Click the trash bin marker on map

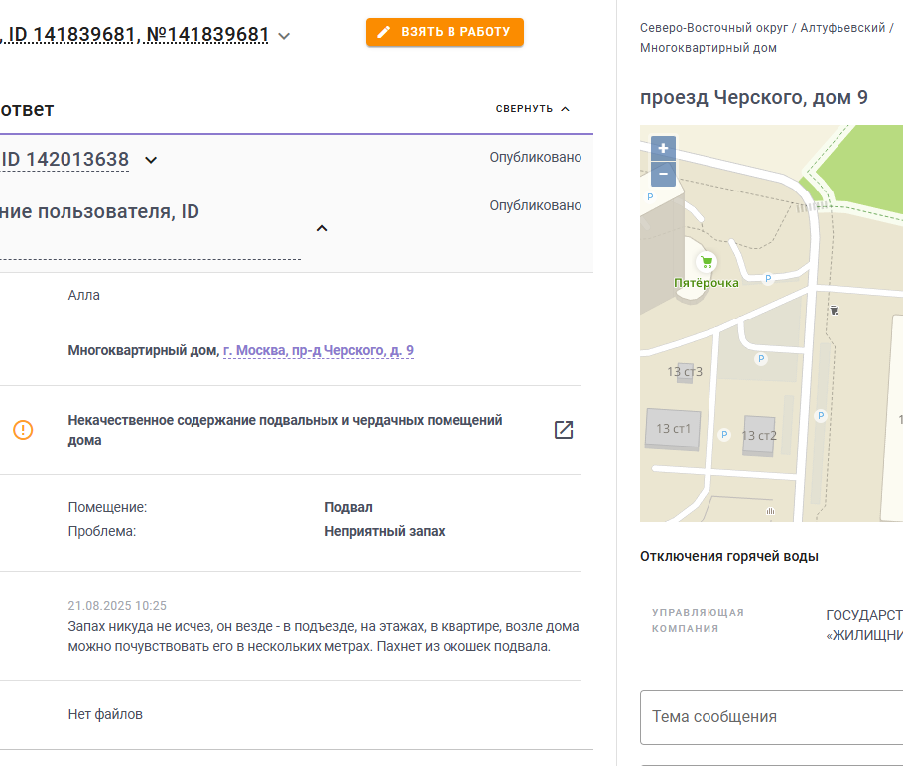[834, 310]
